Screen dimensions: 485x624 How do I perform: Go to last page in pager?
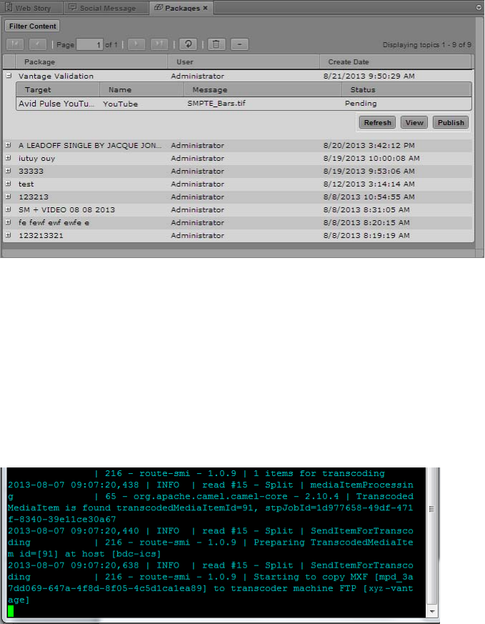159,44
